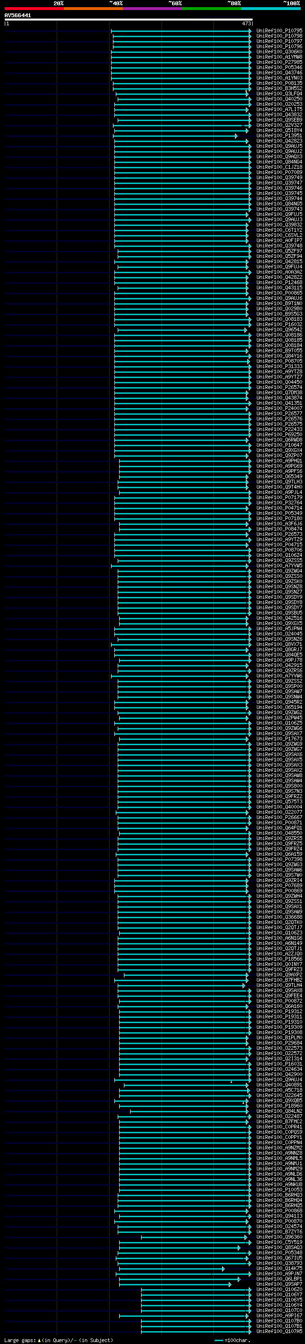Select the UniRef100_Q84QE5 label

(x=279, y=655)
